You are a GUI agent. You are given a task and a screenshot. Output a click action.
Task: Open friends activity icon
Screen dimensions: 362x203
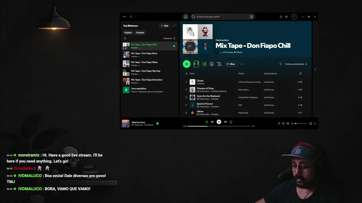(x=286, y=17)
